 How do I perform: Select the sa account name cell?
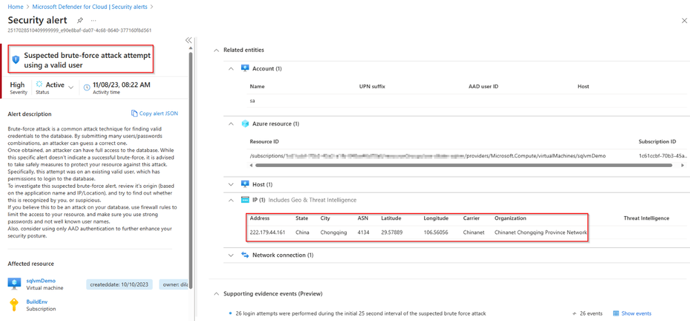[252, 101]
